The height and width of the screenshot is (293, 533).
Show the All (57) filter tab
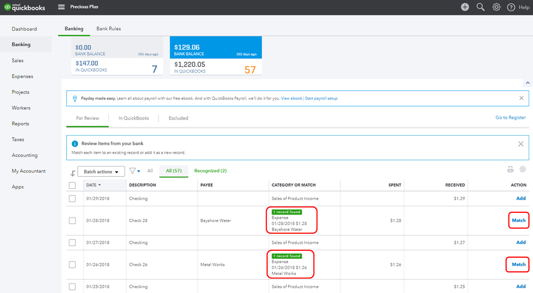coord(174,171)
